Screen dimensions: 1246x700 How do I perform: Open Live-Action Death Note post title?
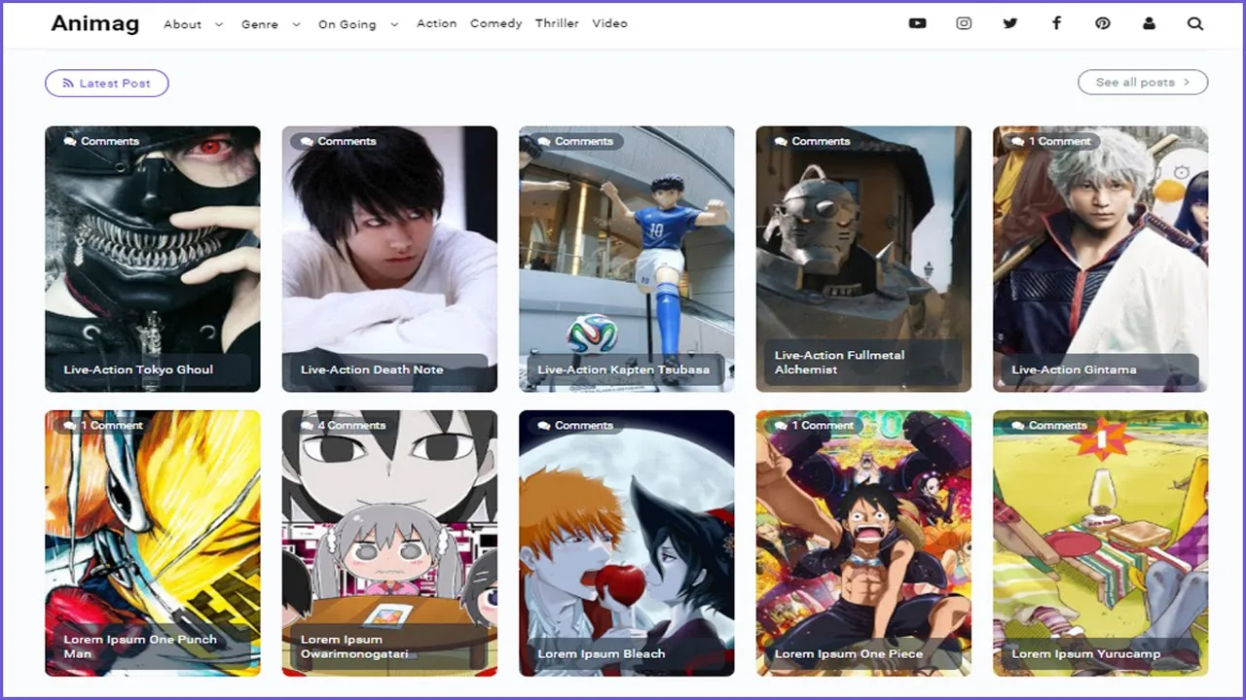click(372, 369)
